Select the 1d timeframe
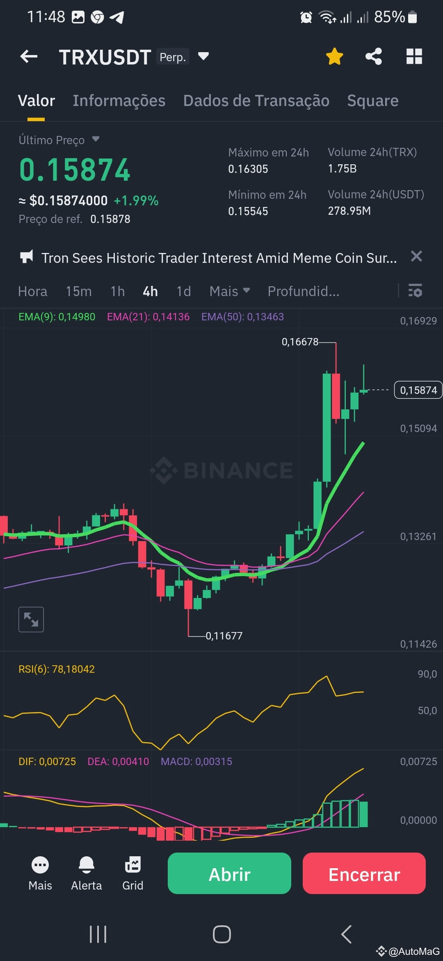 tap(183, 291)
